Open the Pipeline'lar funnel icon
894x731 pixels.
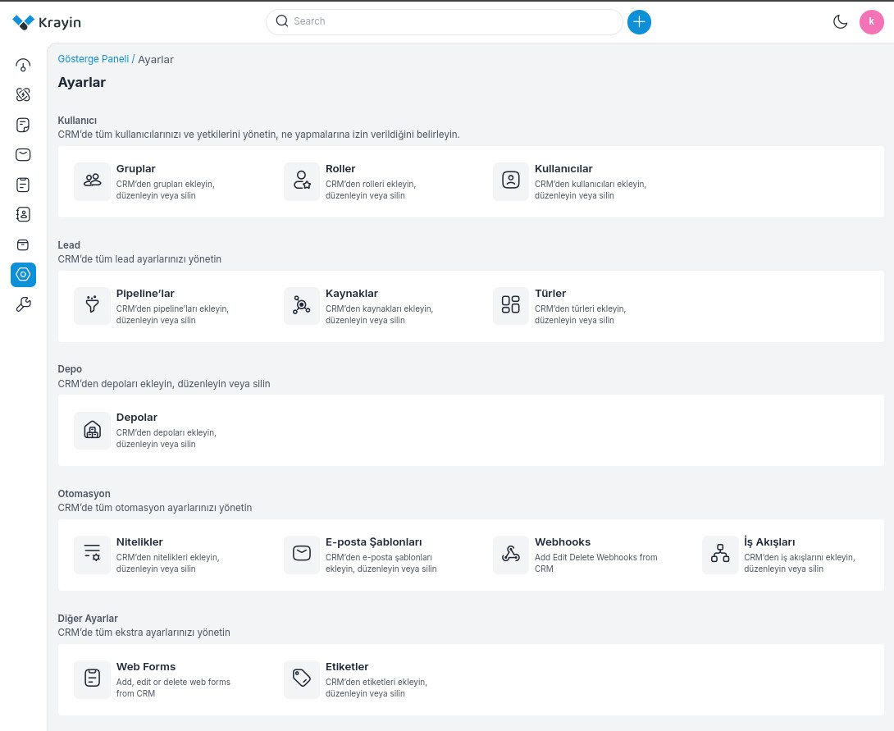pyautogui.click(x=92, y=306)
